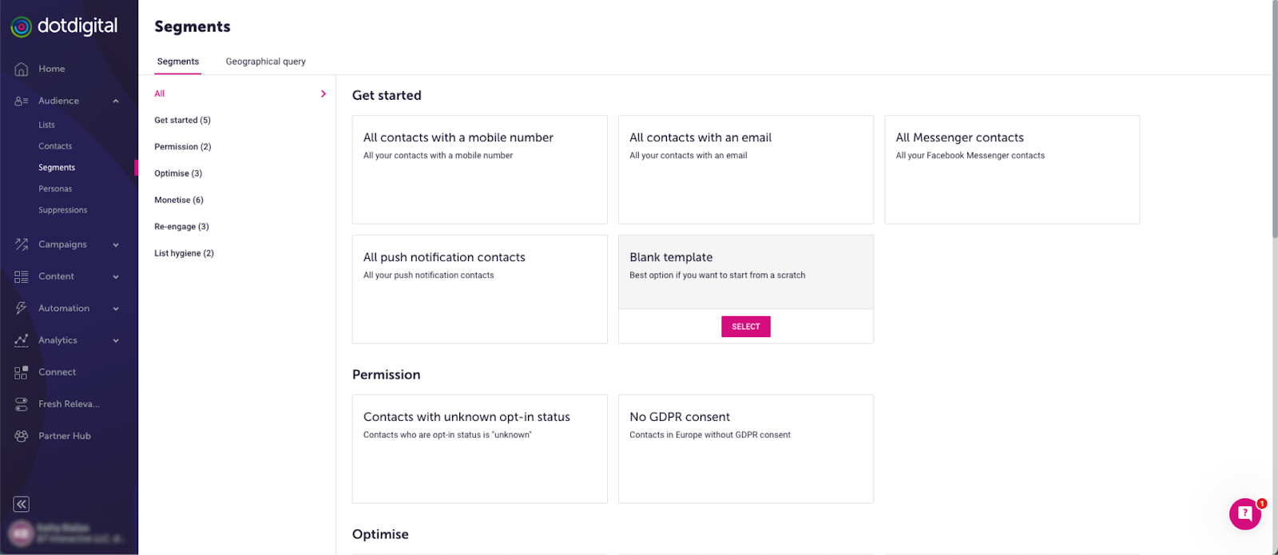This screenshot has height=555, width=1278.
Task: Expand the Automation menu chevron
Action: [116, 309]
